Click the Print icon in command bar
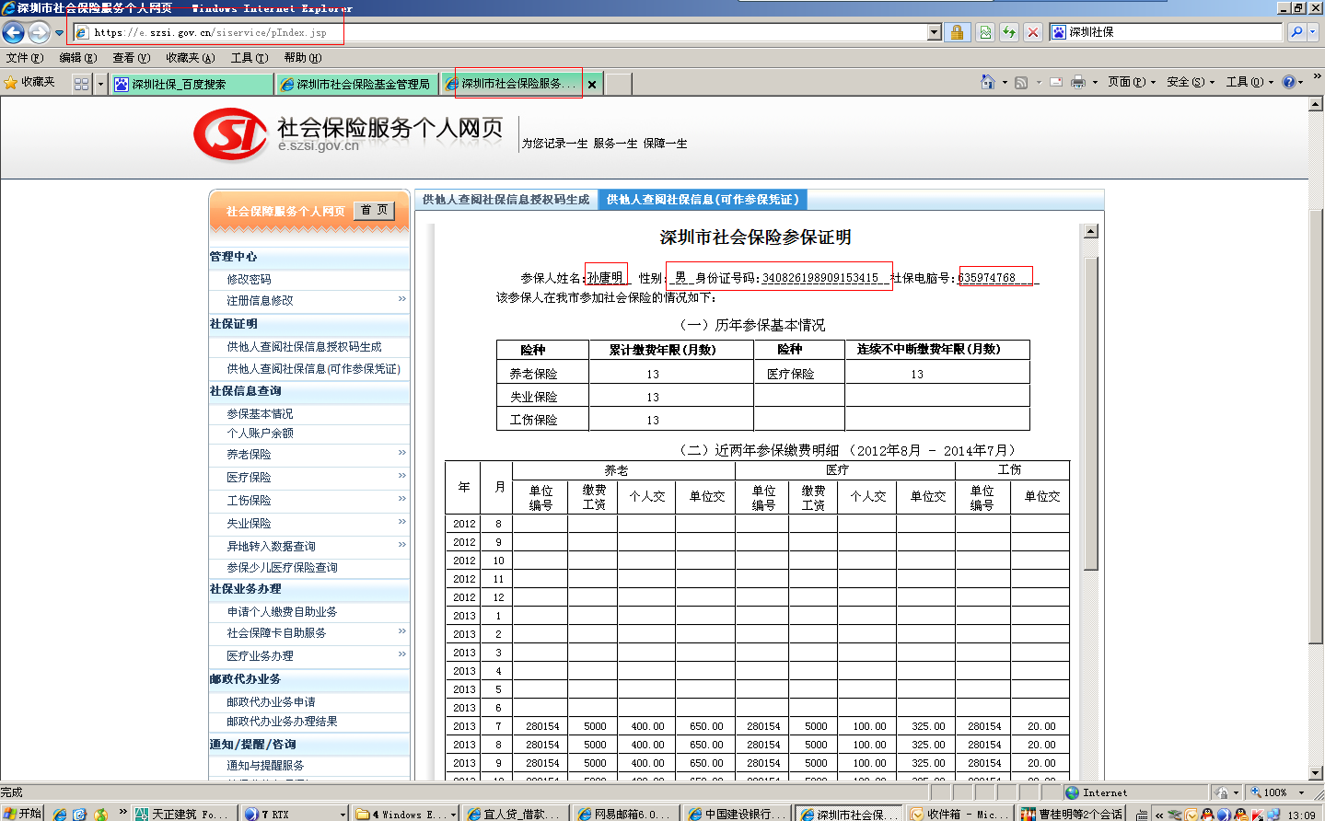This screenshot has height=821, width=1325. click(1078, 82)
